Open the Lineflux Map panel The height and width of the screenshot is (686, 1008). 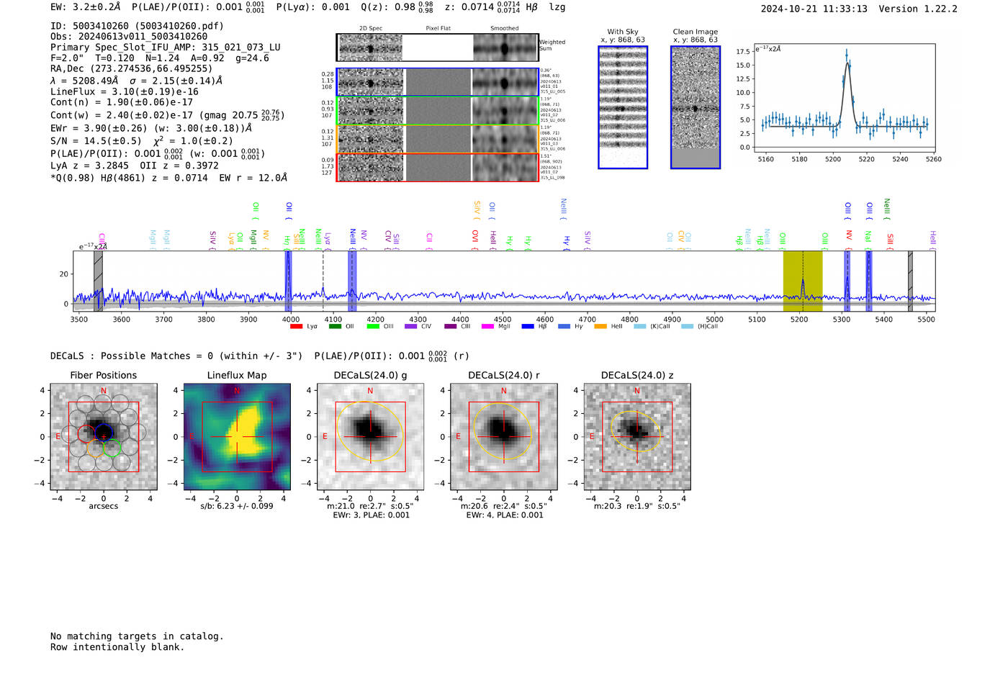237,437
